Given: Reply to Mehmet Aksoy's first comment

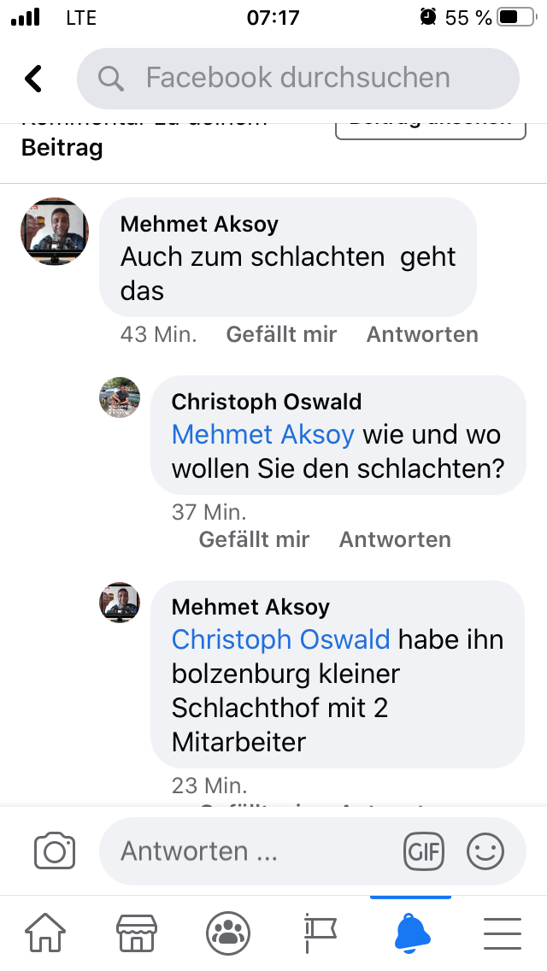Looking at the screenshot, I should pyautogui.click(x=422, y=334).
